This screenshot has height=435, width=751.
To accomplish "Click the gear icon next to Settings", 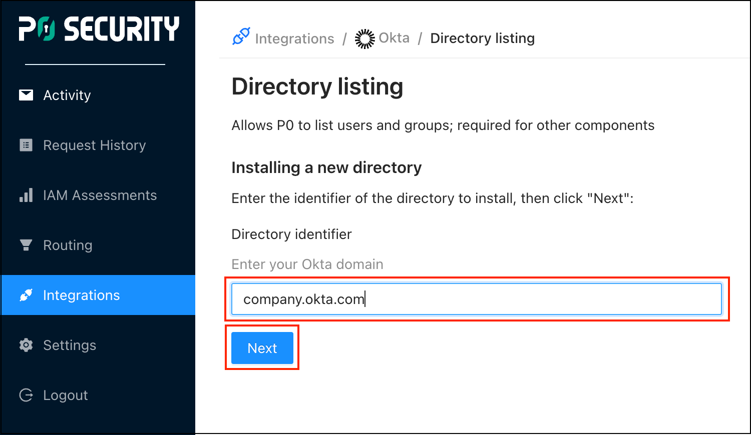I will pos(26,345).
